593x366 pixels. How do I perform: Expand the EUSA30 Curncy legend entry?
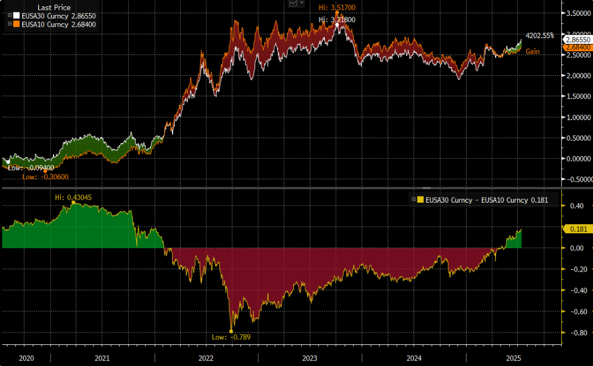10,16
